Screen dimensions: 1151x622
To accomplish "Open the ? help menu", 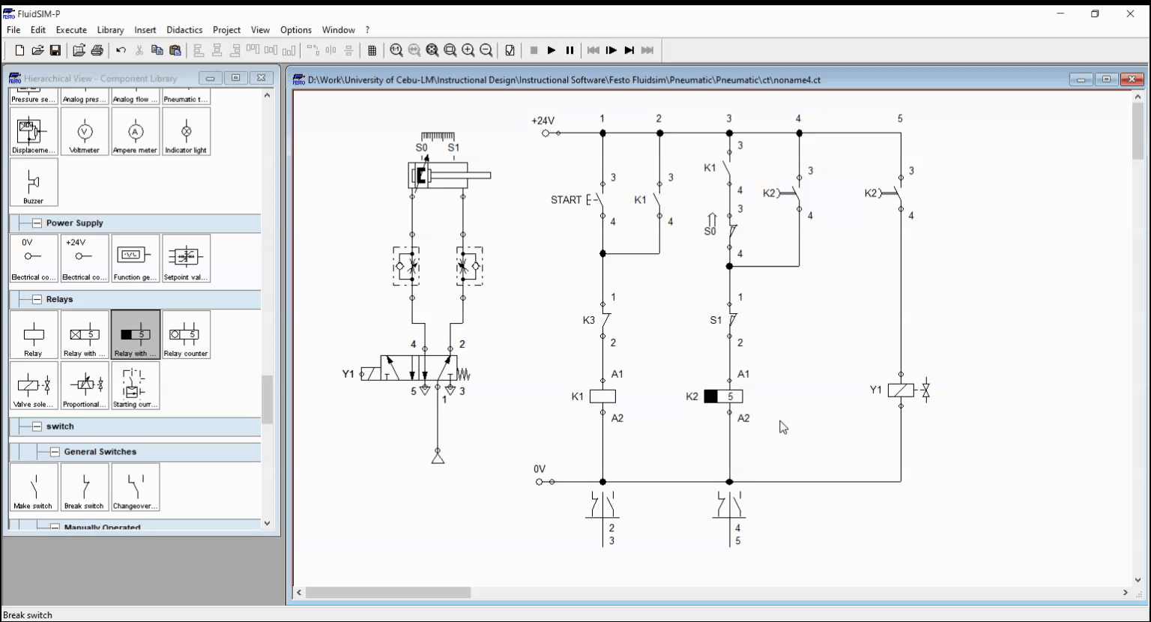I will pyautogui.click(x=367, y=30).
